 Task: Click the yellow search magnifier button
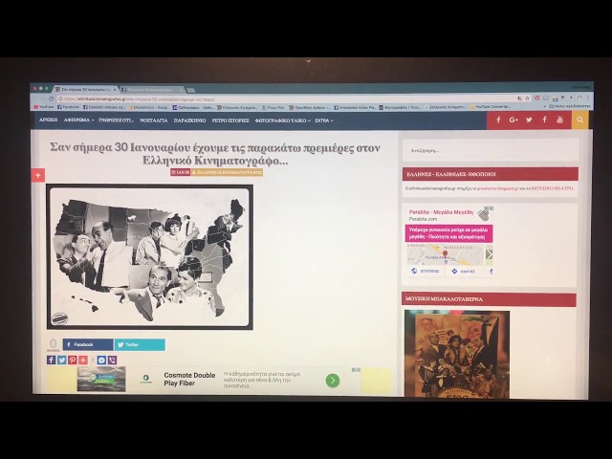(580, 120)
